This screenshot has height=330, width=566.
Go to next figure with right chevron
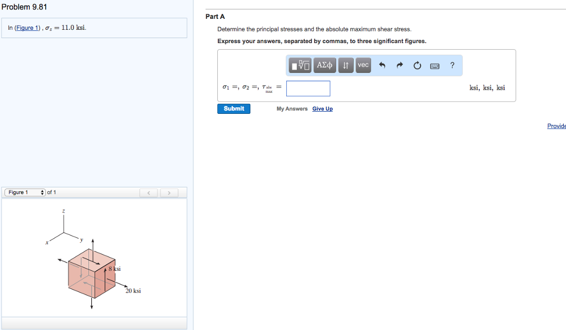click(169, 192)
